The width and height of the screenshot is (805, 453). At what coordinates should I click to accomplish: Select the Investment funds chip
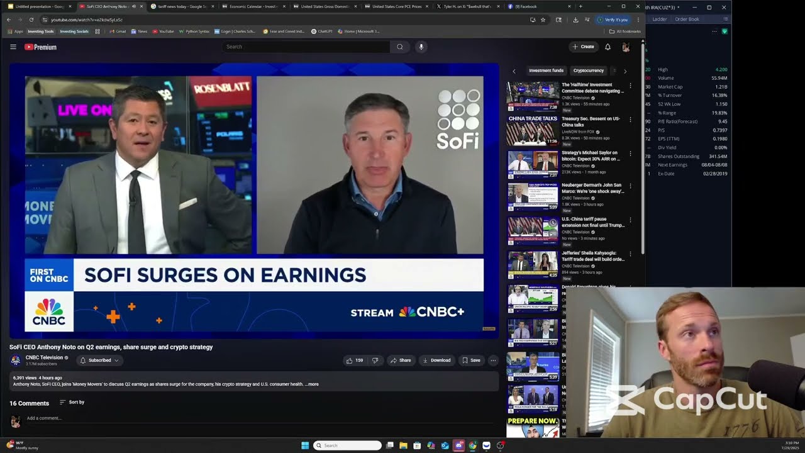tap(546, 70)
